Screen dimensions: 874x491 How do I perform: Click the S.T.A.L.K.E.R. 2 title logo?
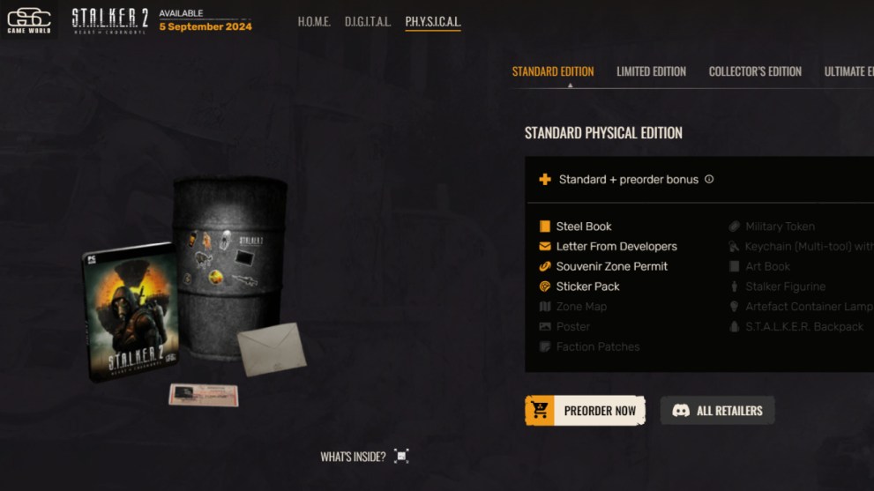point(110,20)
